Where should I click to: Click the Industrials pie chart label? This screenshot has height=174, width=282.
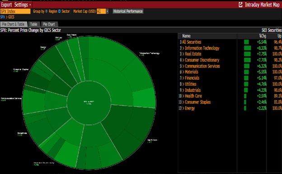tap(22, 134)
